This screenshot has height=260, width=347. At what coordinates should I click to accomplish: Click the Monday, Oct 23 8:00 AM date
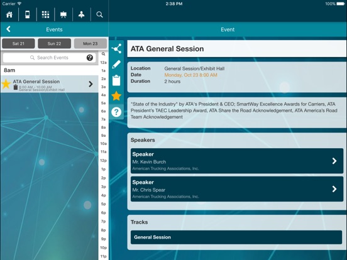(x=190, y=75)
